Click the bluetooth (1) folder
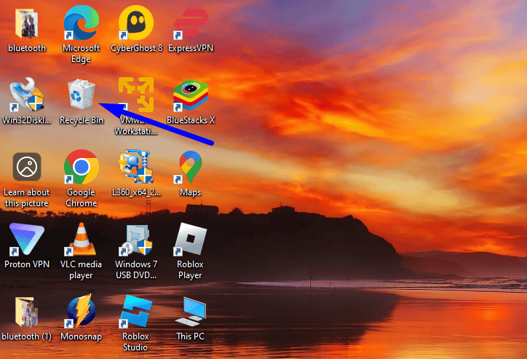Image resolution: width=527 pixels, height=359 pixels. (x=27, y=312)
